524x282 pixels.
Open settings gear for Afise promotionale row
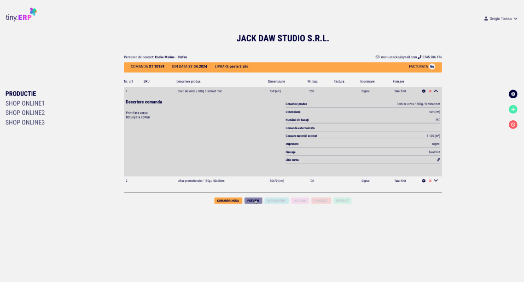424,180
